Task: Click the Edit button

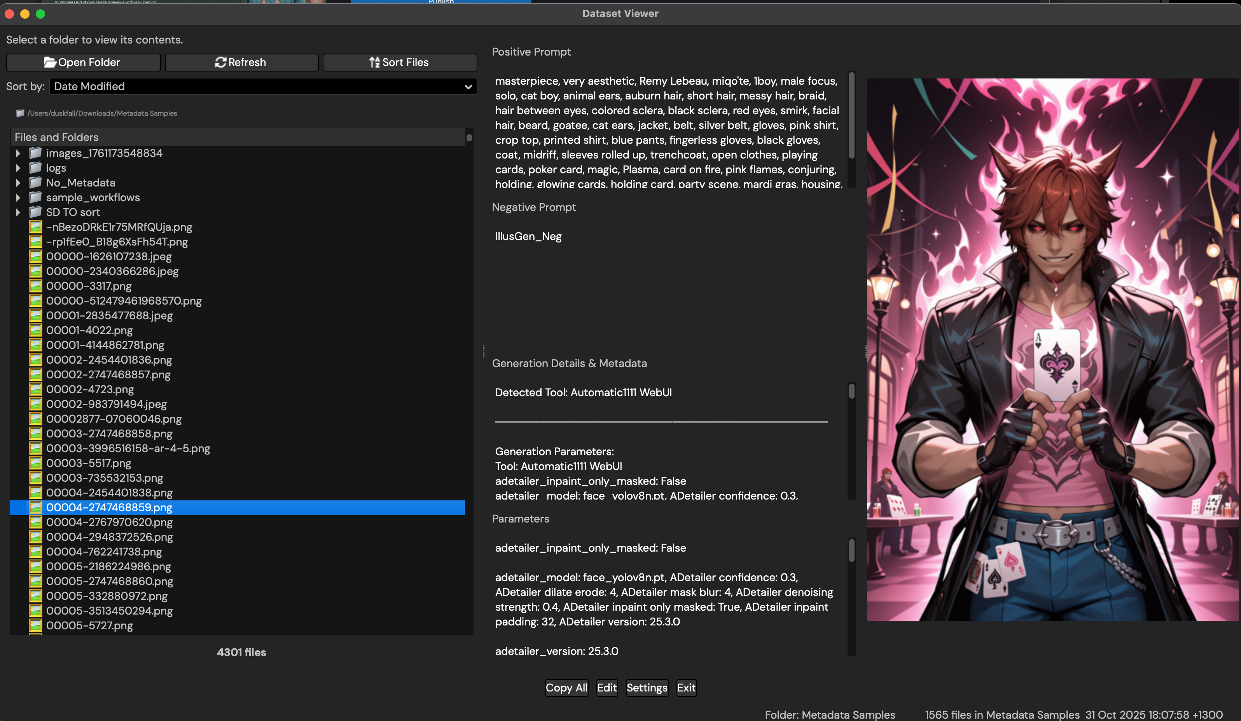Action: pyautogui.click(x=607, y=688)
